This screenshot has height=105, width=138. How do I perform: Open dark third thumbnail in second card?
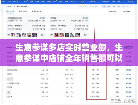click(67, 35)
